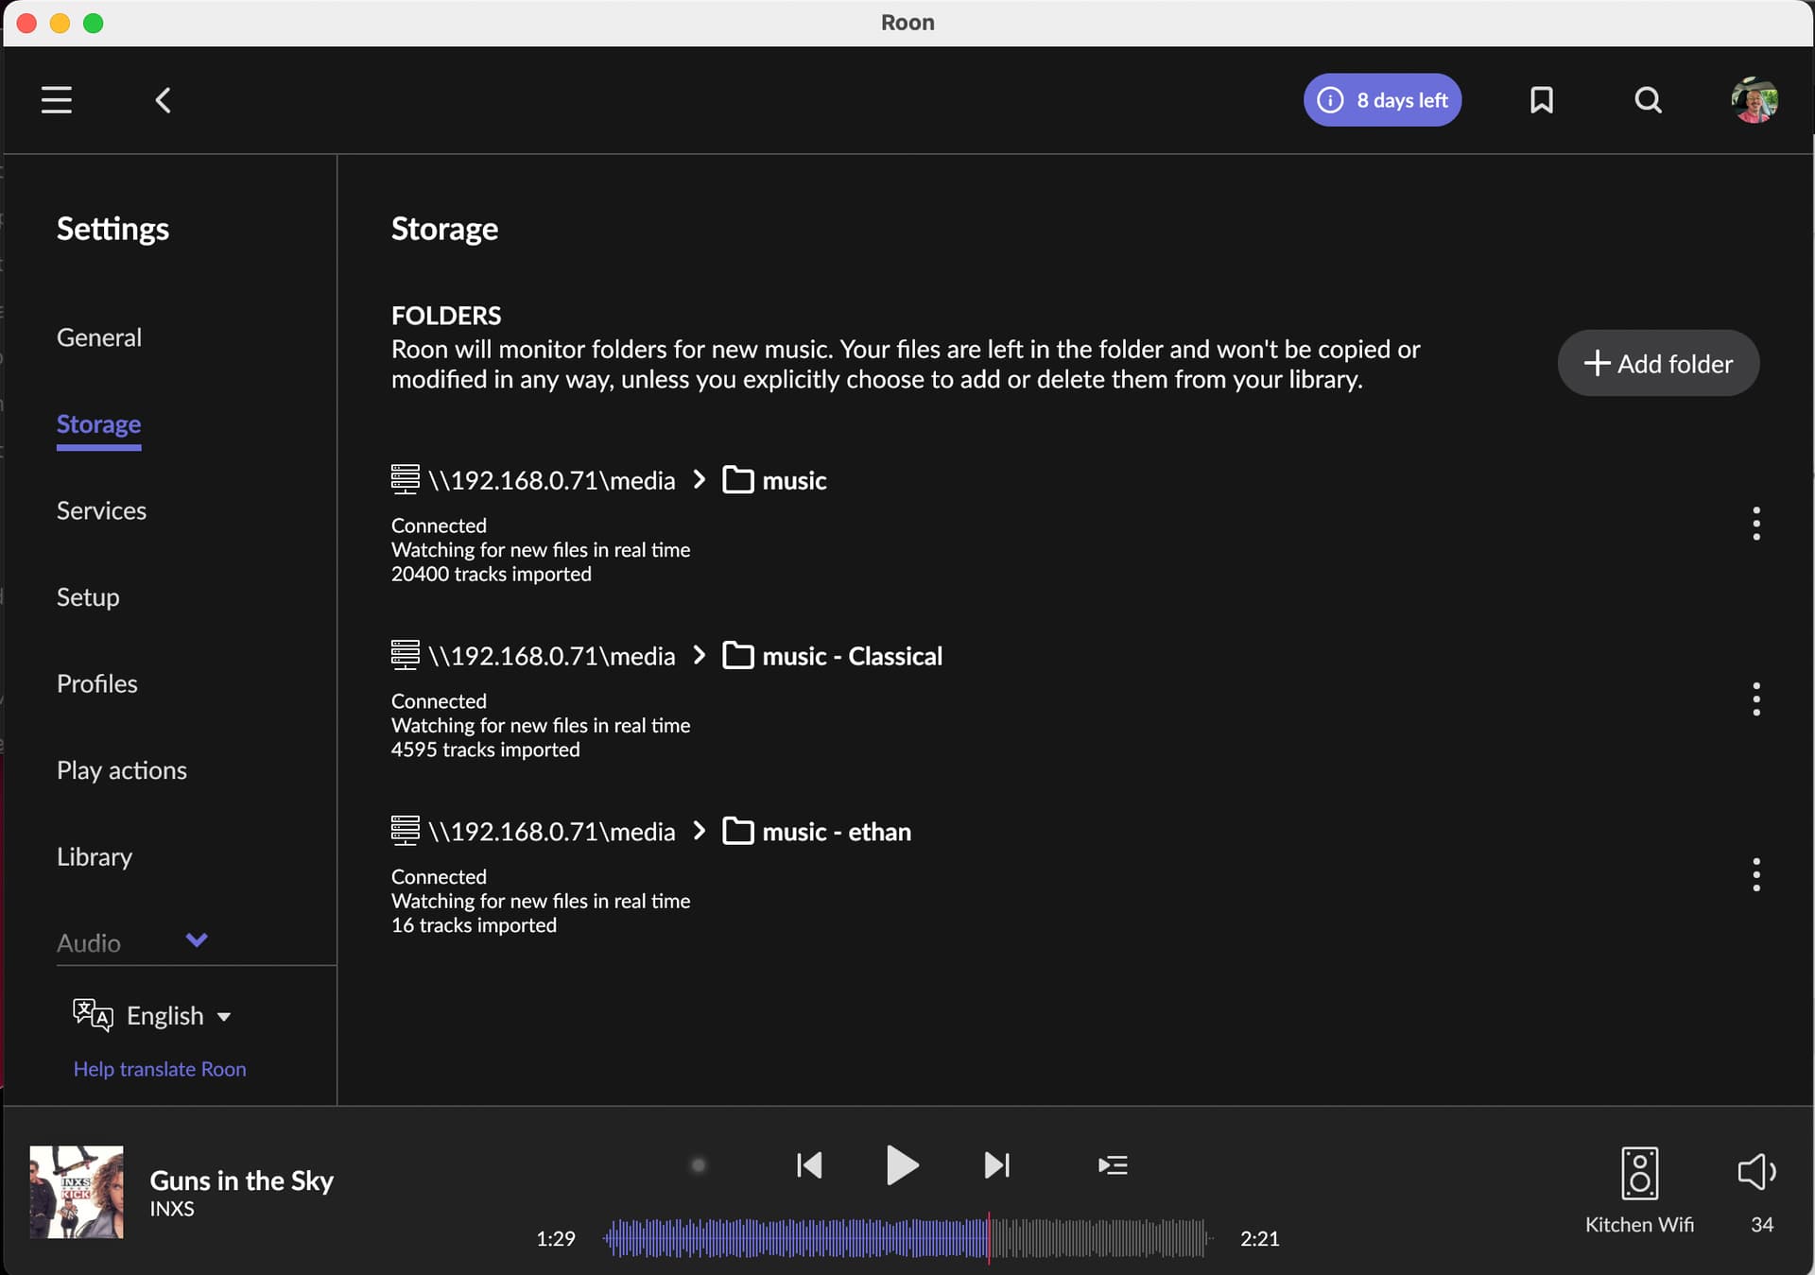Screen dimensions: 1815x1275
Task: Open the bookmarks icon
Action: [1542, 100]
